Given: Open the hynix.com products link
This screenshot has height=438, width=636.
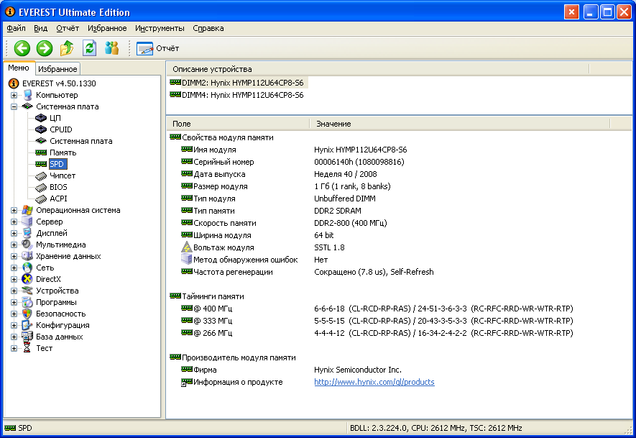Looking at the screenshot, I should pos(374,382).
